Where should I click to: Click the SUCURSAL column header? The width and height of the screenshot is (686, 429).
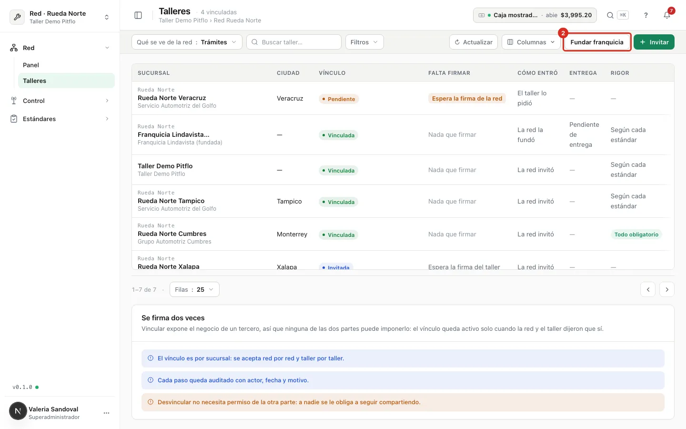click(154, 73)
